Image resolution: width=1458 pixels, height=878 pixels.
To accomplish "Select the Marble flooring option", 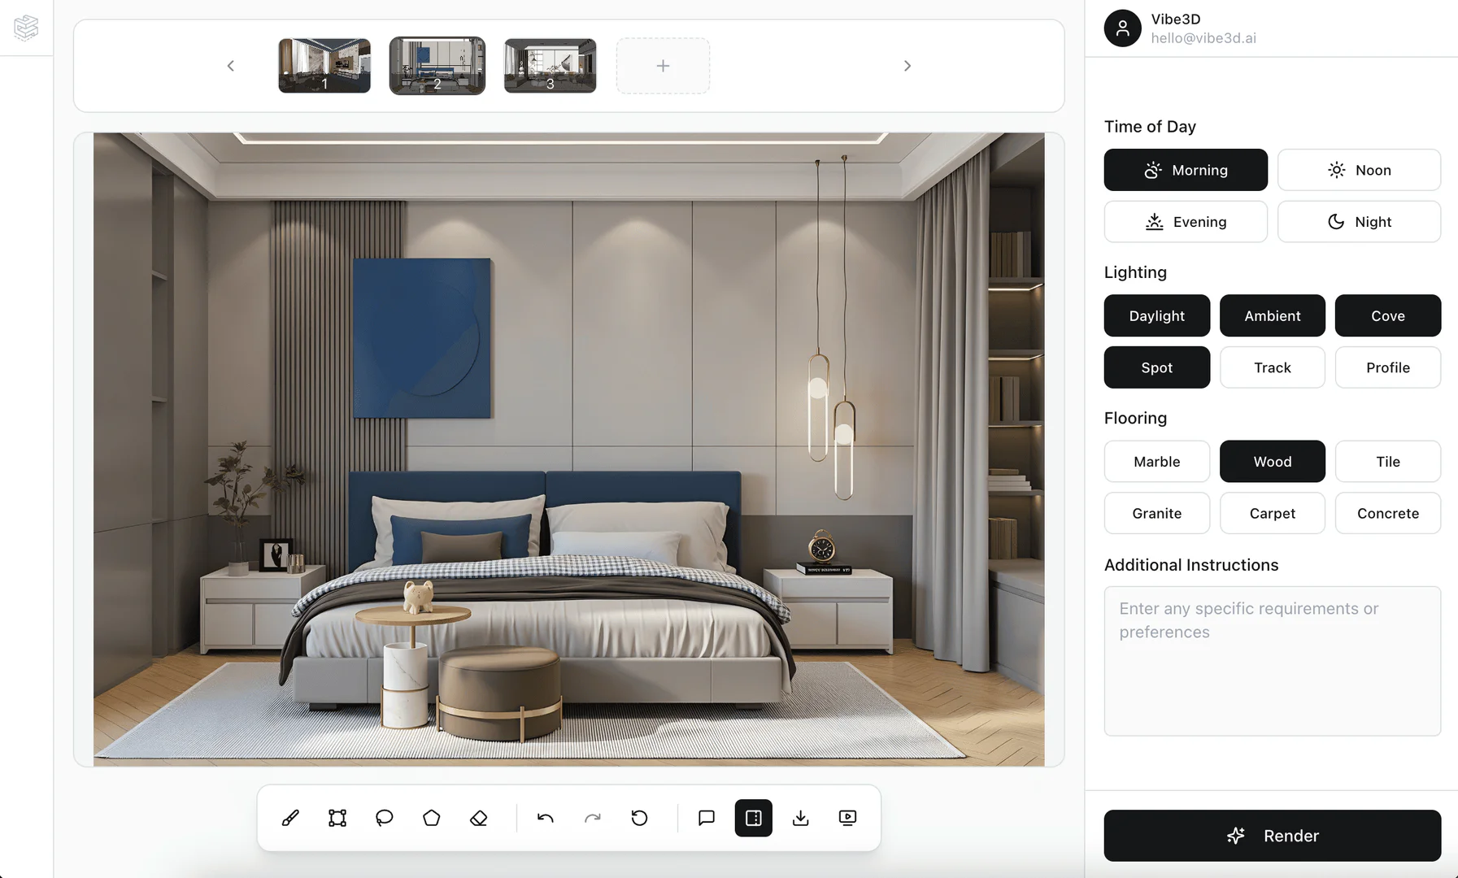I will (x=1156, y=461).
